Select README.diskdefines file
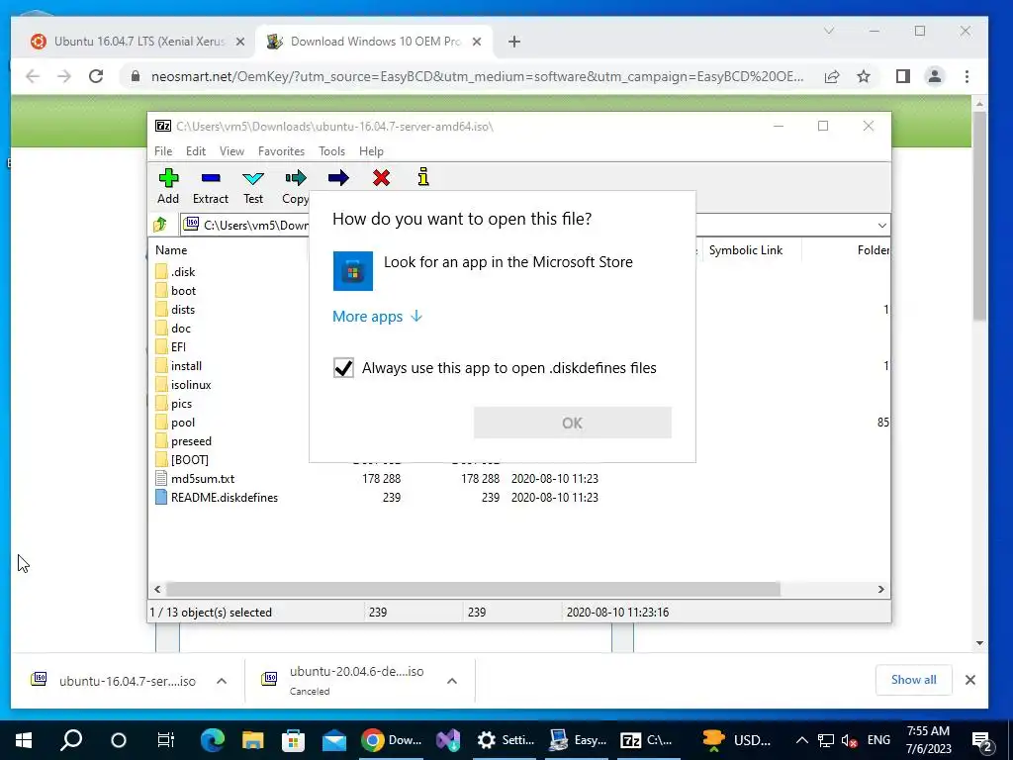Screen dimensions: 1013x760 pyautogui.click(x=217, y=498)
